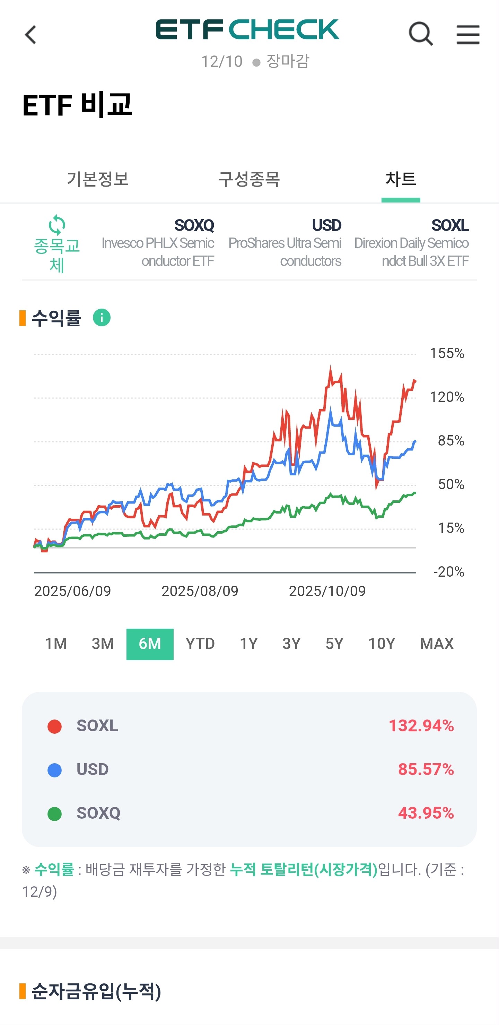Switch to the 기본정보 tab
Image resolution: width=499 pixels, height=1025 pixels.
click(97, 179)
